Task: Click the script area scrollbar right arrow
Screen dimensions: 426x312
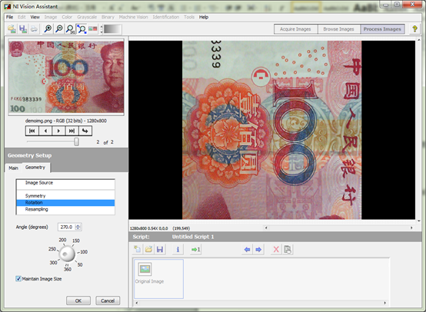Action: point(385,303)
